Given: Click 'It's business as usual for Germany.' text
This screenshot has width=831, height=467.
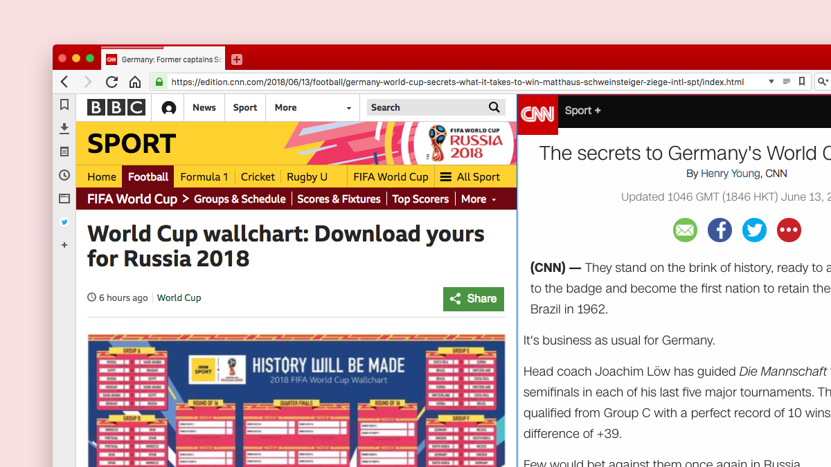Looking at the screenshot, I should 619,340.
